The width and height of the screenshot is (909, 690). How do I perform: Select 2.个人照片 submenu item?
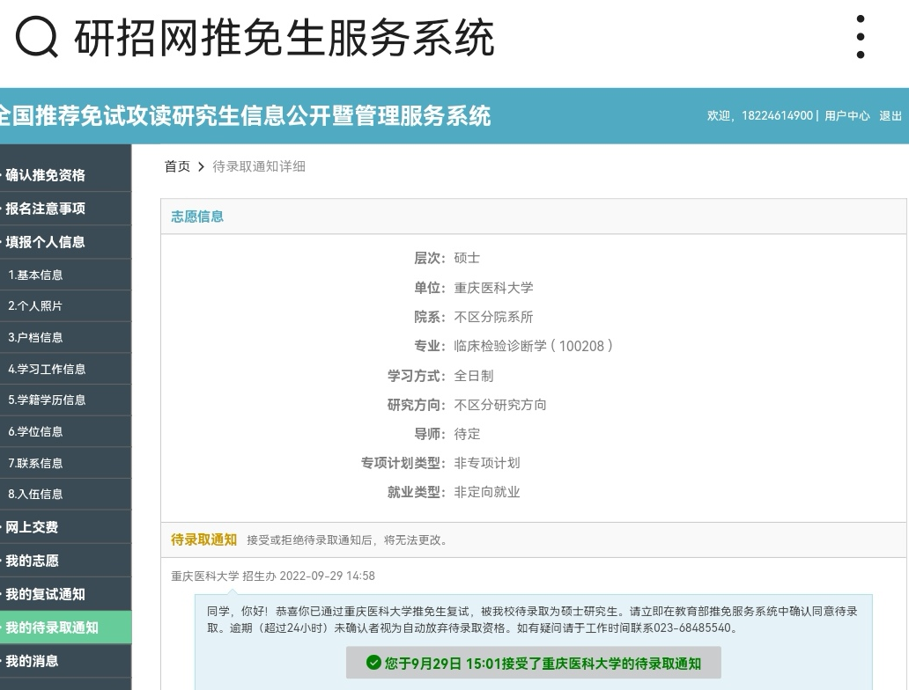36,306
